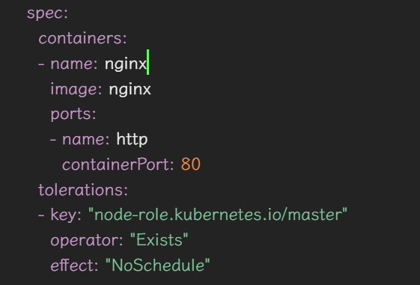Image resolution: width=420 pixels, height=285 pixels.
Task: Click the 'tolerations:' key
Action: point(83,190)
